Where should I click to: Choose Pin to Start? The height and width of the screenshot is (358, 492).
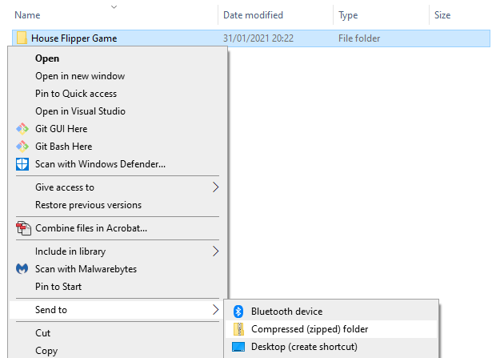point(58,287)
